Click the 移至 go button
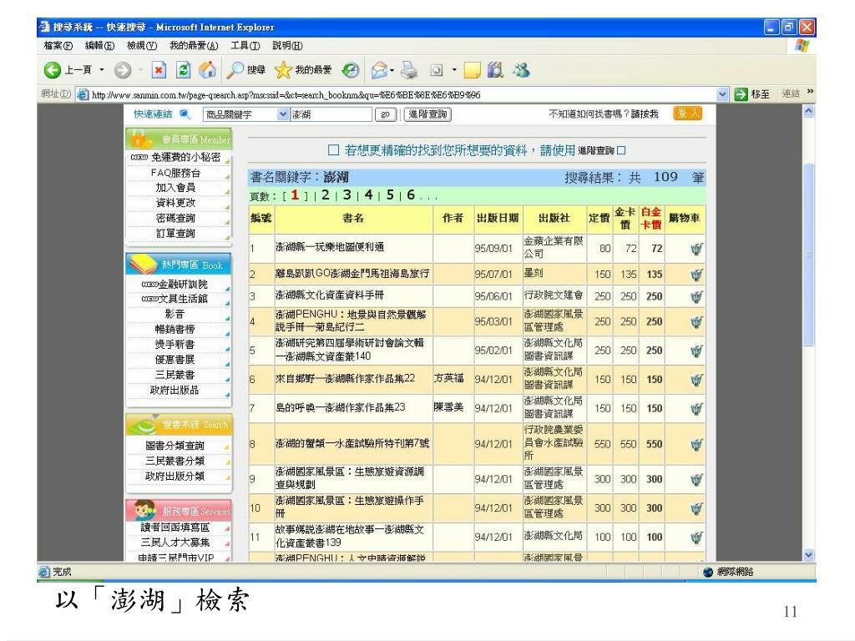The image size is (855, 641). click(752, 94)
